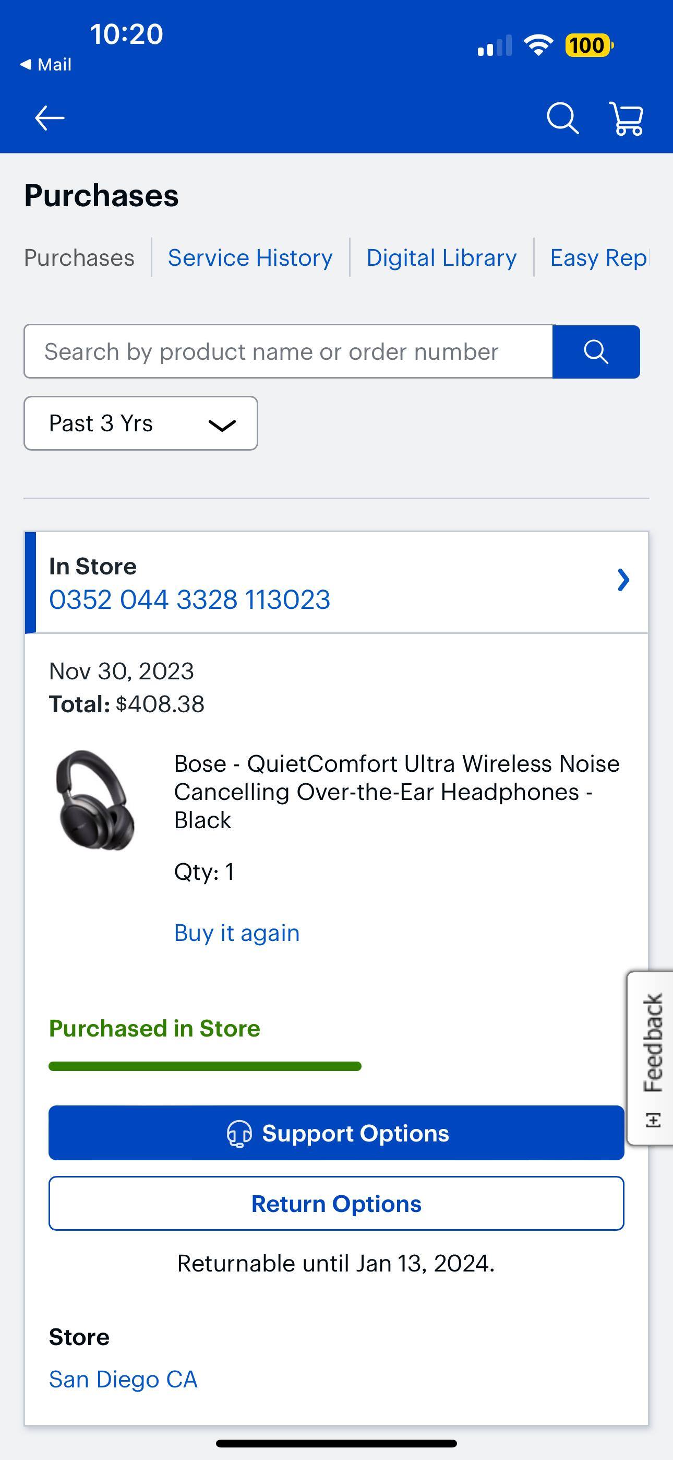Submit purchase search with blue magnifier button
This screenshot has width=673, height=1460.
coord(596,352)
